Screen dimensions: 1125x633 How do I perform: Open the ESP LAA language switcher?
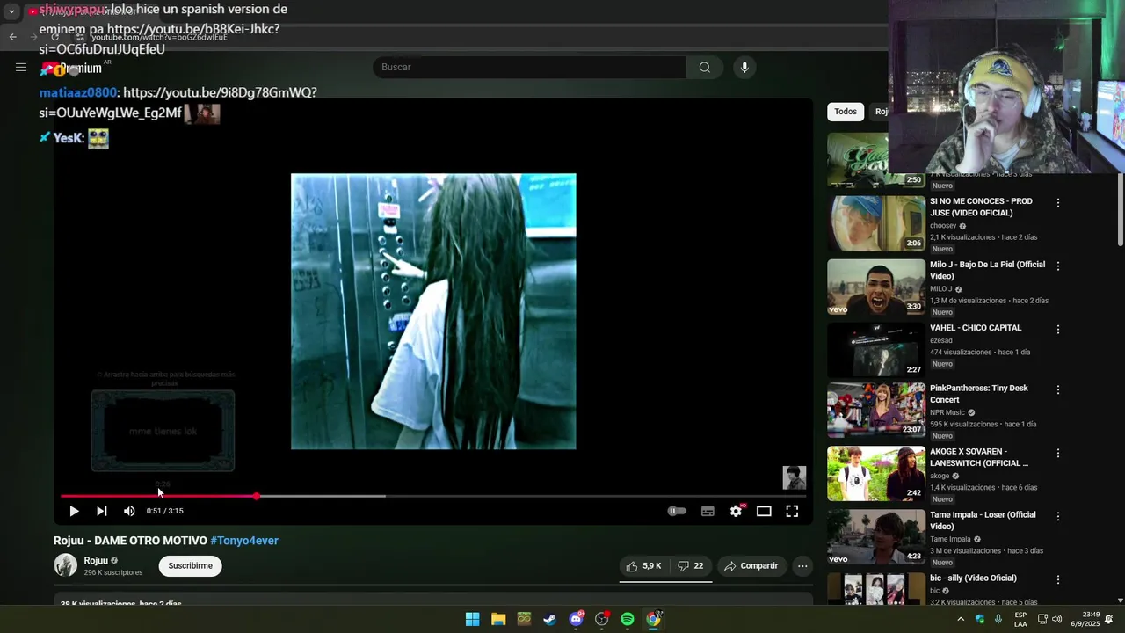point(1020,619)
